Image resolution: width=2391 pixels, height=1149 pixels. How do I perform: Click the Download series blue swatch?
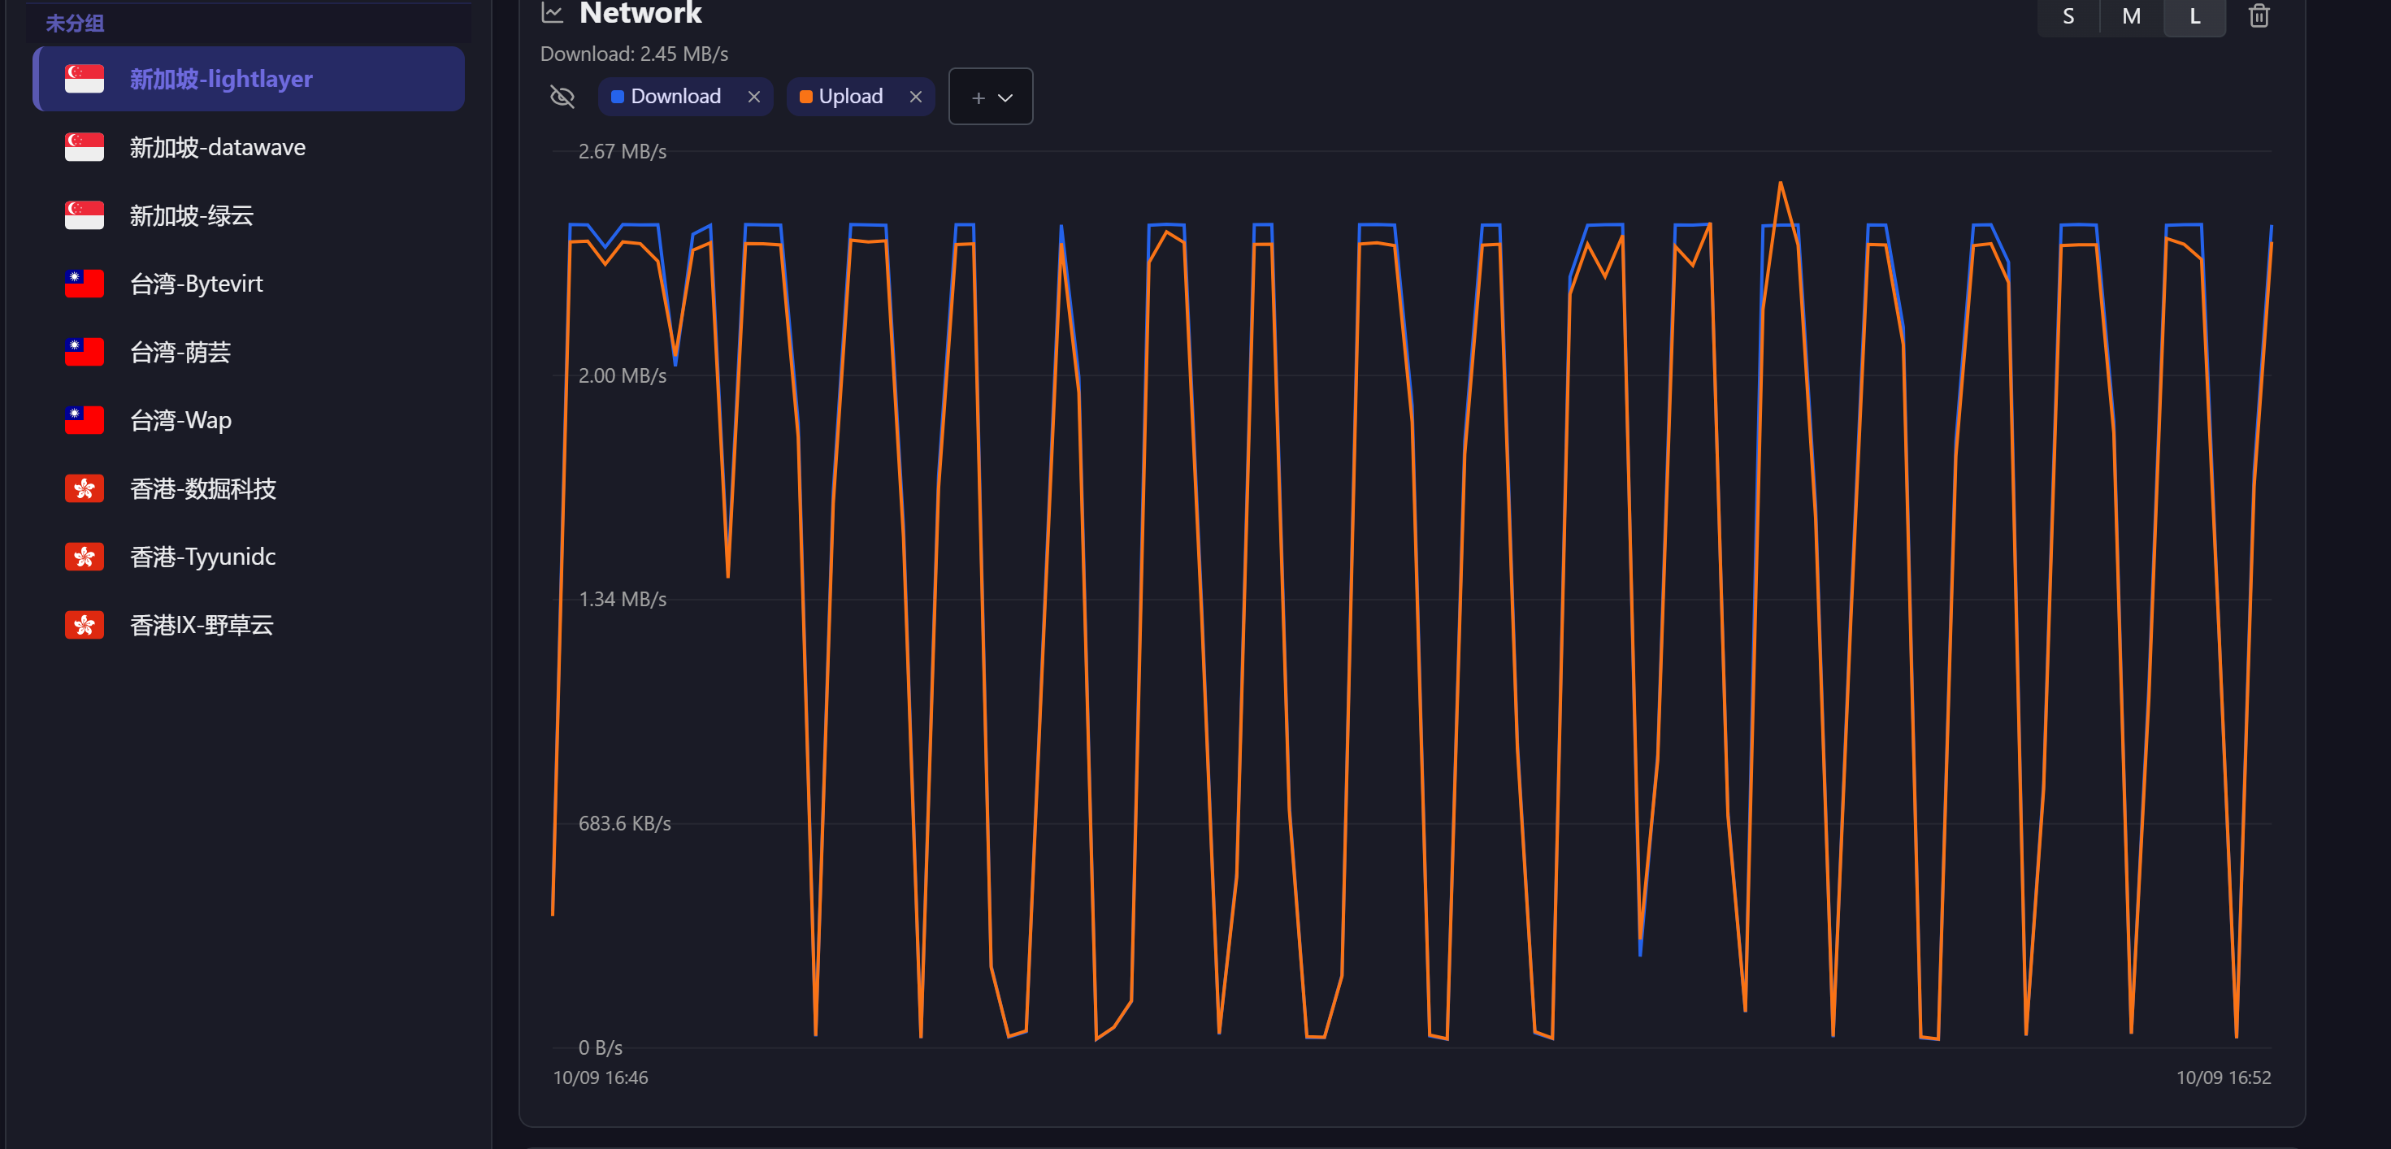click(x=617, y=97)
